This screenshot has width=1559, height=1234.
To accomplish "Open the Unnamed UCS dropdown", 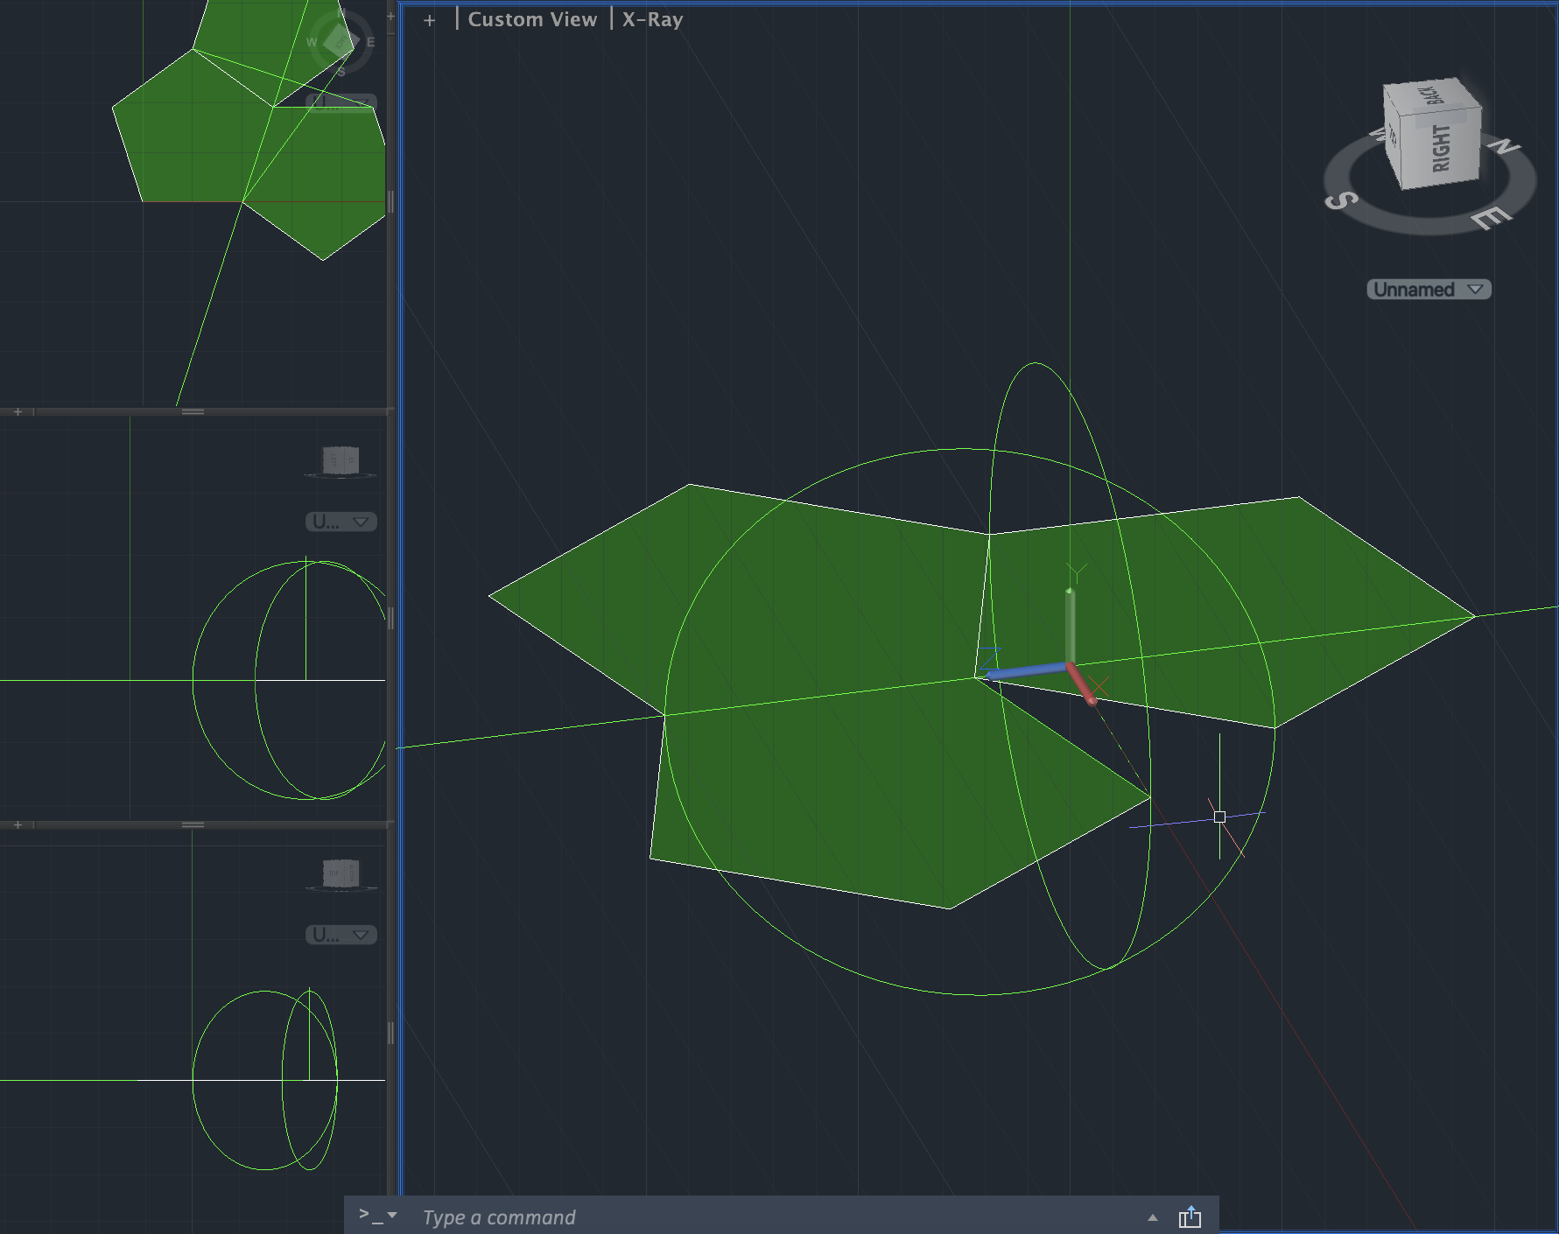I will click(x=1429, y=290).
